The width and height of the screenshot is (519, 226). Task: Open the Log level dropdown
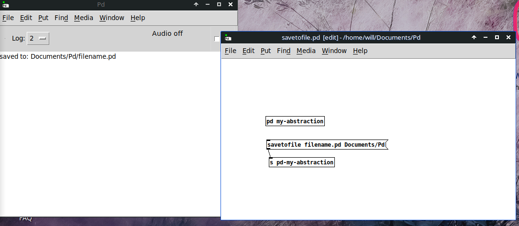(38, 38)
